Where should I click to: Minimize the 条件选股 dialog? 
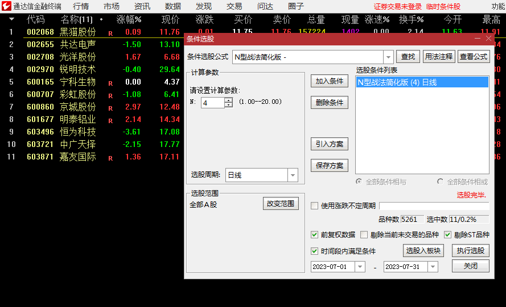pyautogui.click(x=478, y=39)
